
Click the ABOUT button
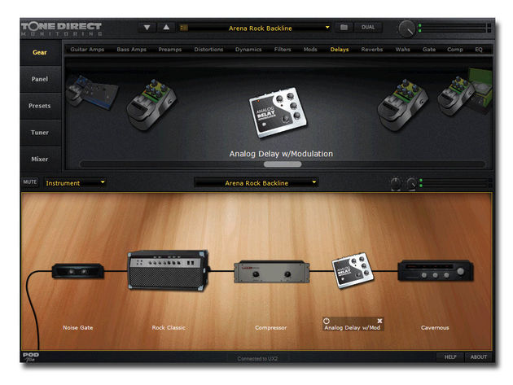pos(478,357)
